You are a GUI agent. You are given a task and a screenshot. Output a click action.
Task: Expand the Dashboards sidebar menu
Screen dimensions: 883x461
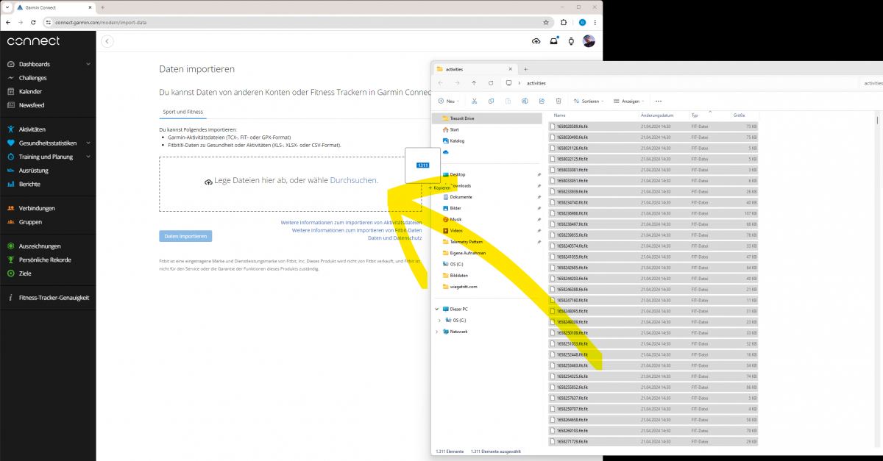[x=88, y=64]
